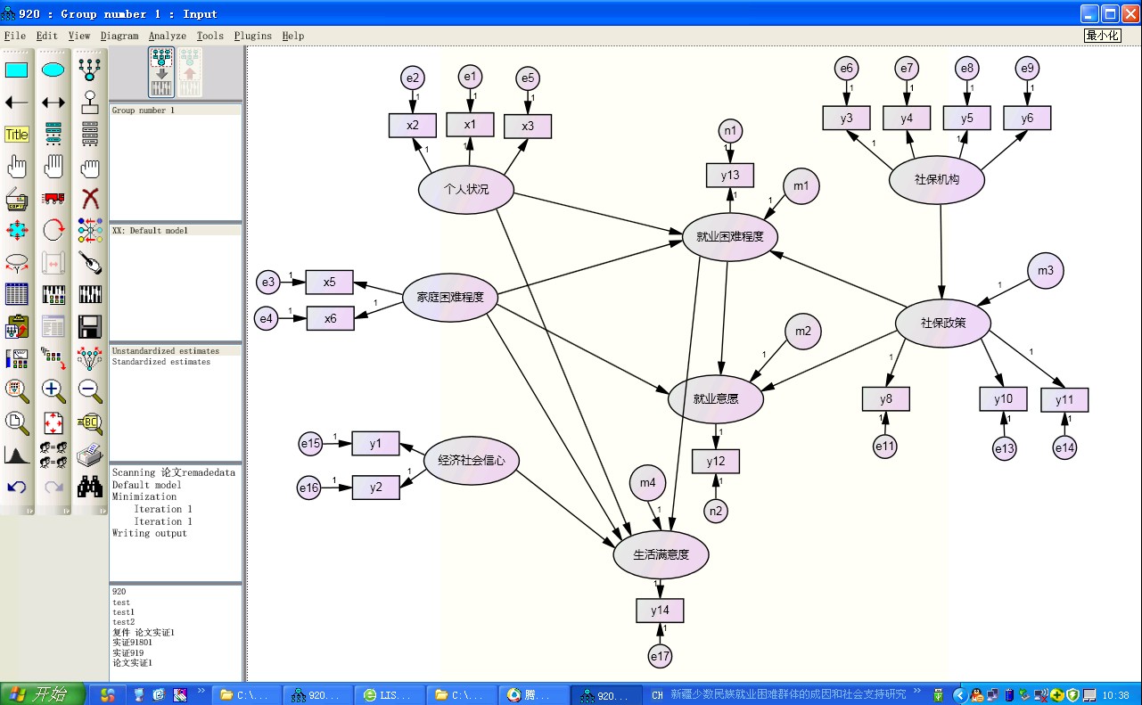Select 'XX: Default model' in models panel
1142x705 pixels.
[x=150, y=231]
